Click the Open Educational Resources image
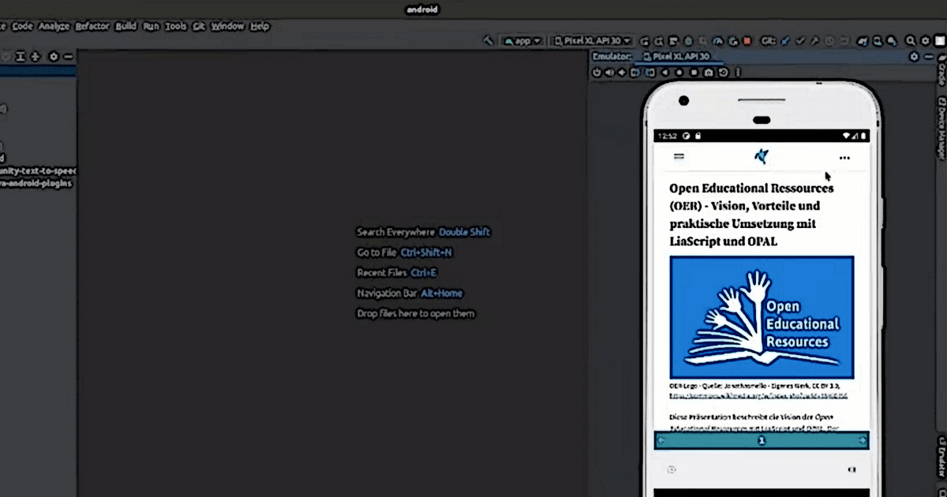 pos(762,317)
